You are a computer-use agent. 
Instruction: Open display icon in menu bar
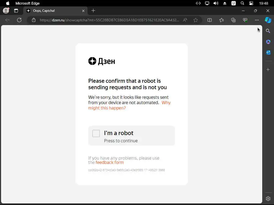207,3
